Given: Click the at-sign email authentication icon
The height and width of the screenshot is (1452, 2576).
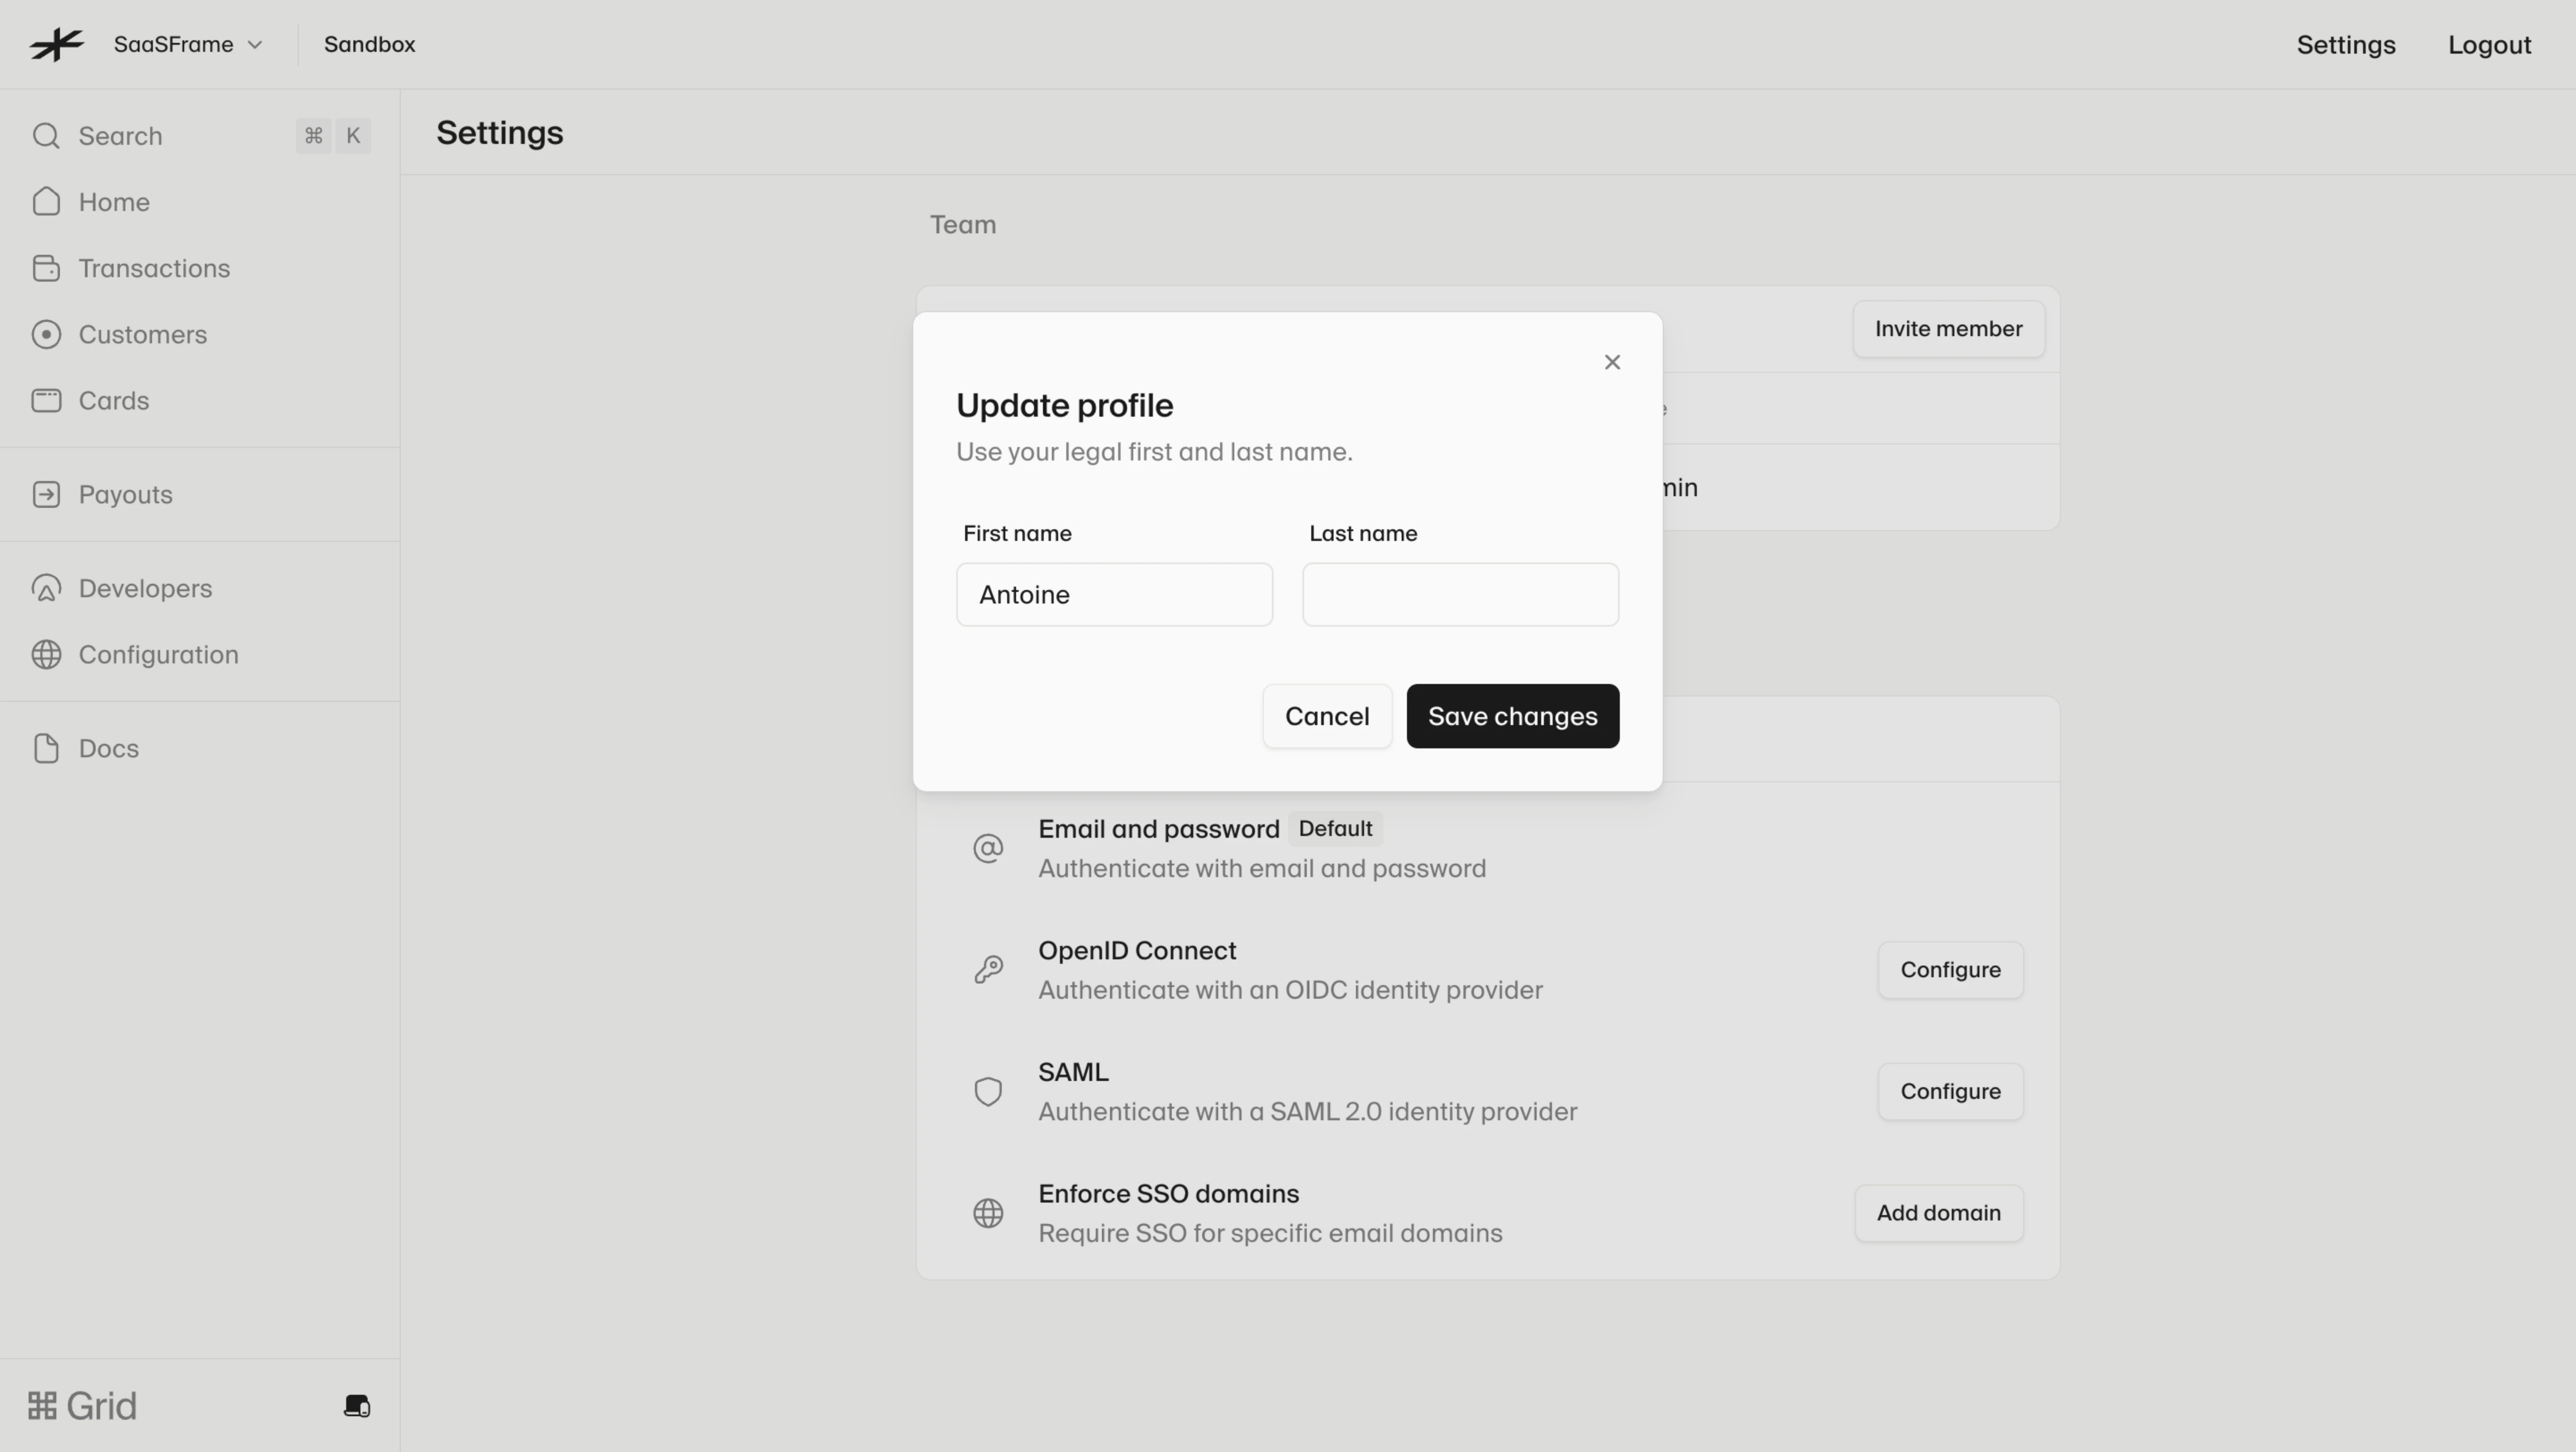Looking at the screenshot, I should [x=988, y=848].
